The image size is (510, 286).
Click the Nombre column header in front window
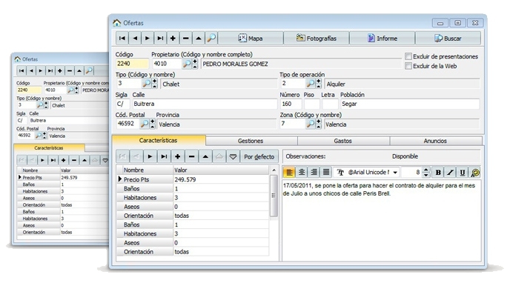tap(148, 170)
